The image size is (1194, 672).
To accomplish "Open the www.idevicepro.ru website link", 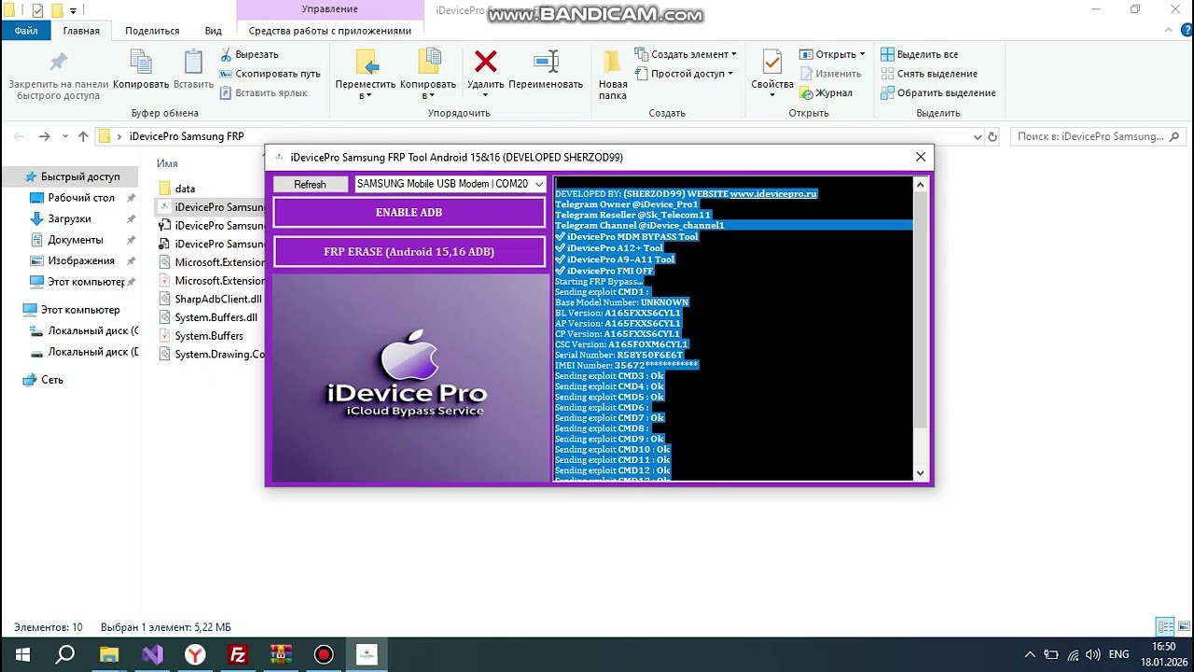I will point(773,194).
